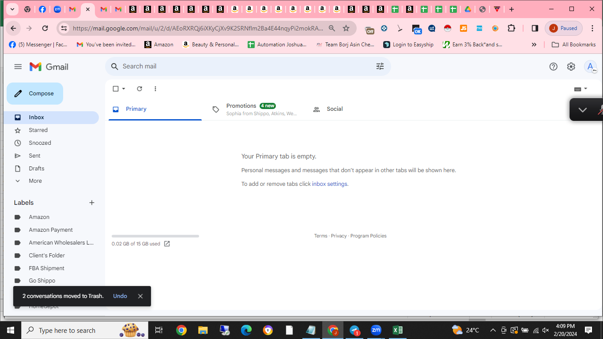Open the Pokeball browser extension
603x339 pixels.
coord(448,28)
